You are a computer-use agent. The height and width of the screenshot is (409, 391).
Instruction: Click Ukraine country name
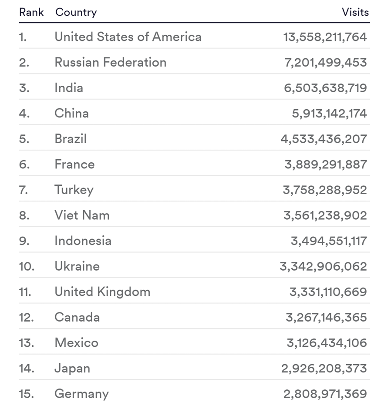[x=77, y=266]
